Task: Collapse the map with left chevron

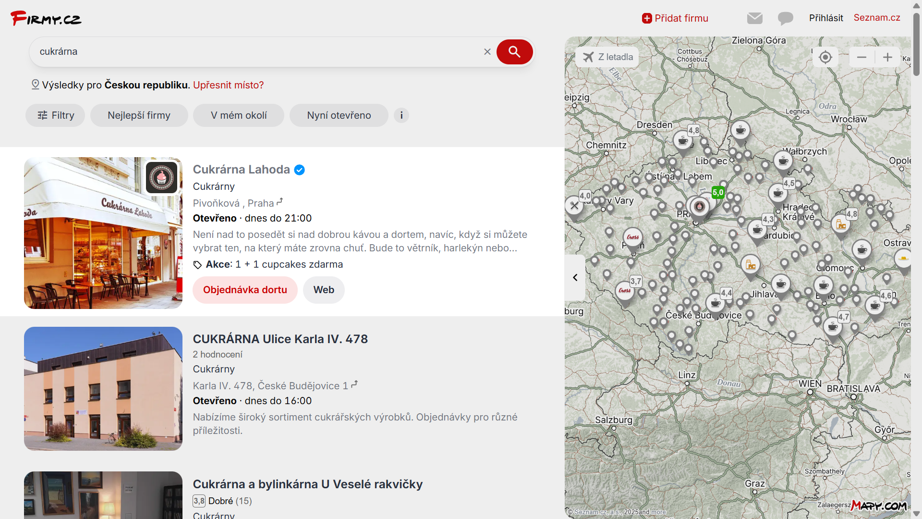Action: point(575,278)
